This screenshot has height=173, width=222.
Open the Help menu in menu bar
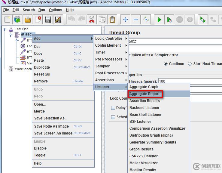click(70, 10)
